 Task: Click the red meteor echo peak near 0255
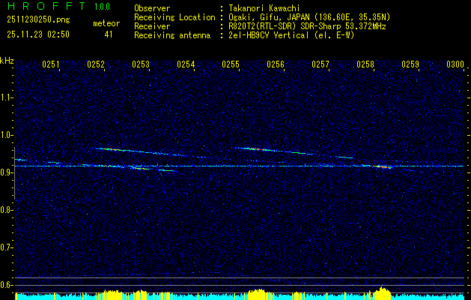click(x=256, y=149)
